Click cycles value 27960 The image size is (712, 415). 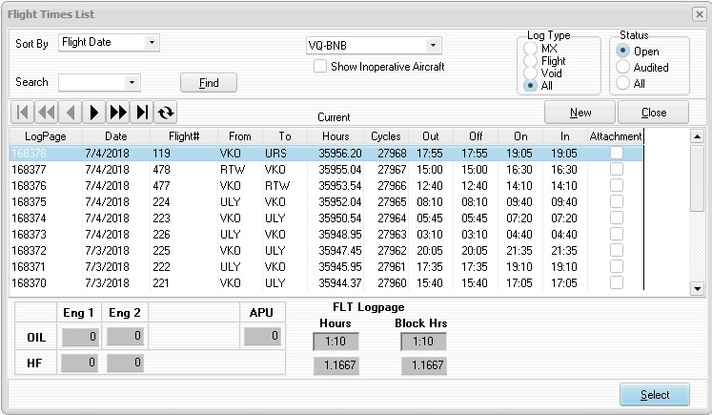point(392,282)
